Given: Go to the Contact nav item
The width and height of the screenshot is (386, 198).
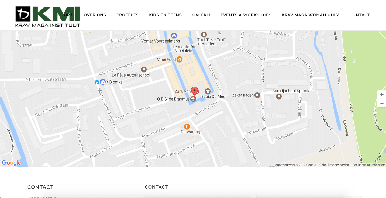Looking at the screenshot, I should pos(360,15).
